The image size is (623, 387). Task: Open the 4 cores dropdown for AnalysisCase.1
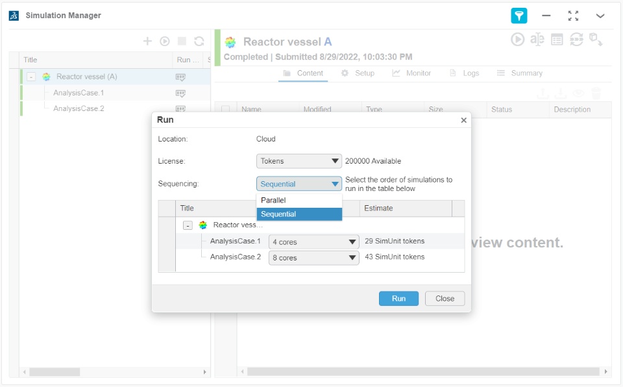[314, 242]
